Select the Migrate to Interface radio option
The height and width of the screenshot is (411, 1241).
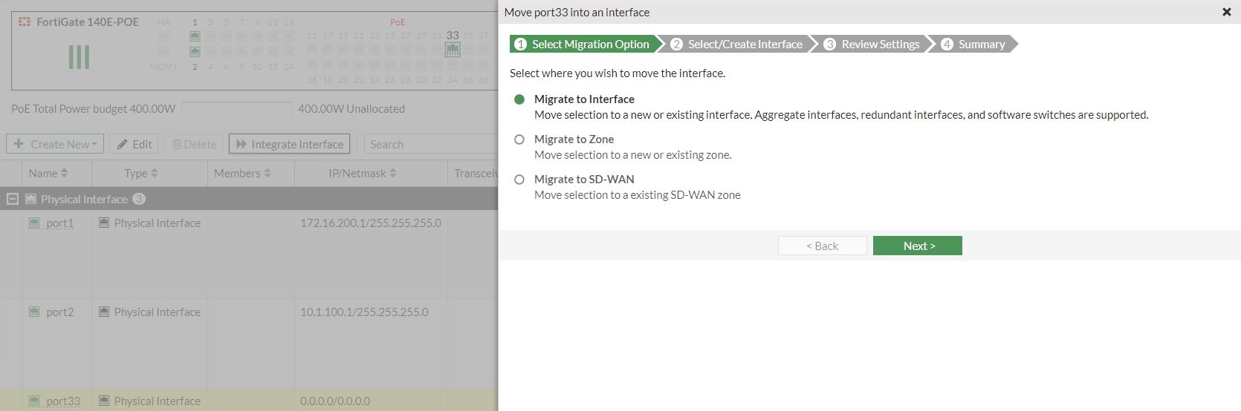[x=519, y=99]
